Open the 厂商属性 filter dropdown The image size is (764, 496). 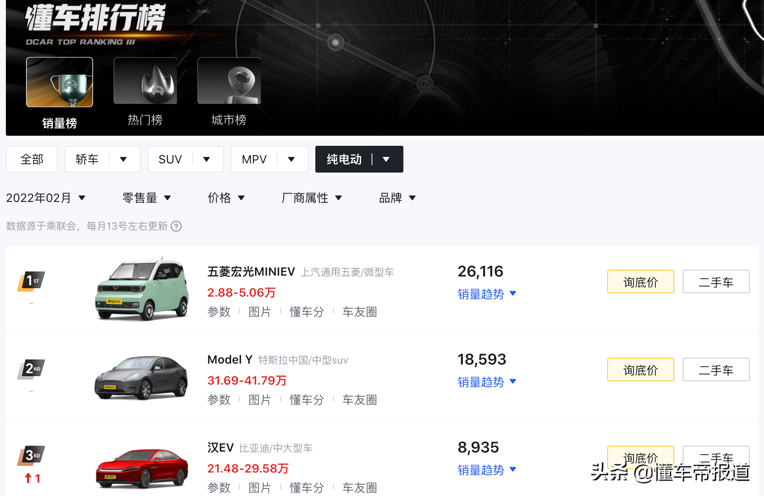pyautogui.click(x=312, y=198)
